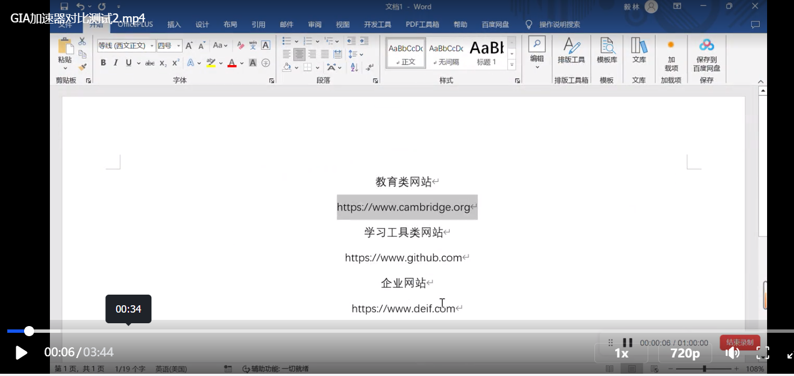Image resolution: width=794 pixels, height=376 pixels.
Task: Expand the styles gallery more button
Action: (511, 65)
